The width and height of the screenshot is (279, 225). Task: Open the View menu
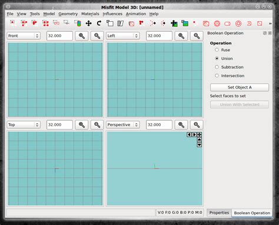coord(21,14)
